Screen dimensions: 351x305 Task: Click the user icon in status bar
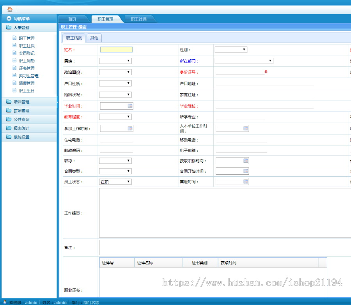[x=5, y=302]
